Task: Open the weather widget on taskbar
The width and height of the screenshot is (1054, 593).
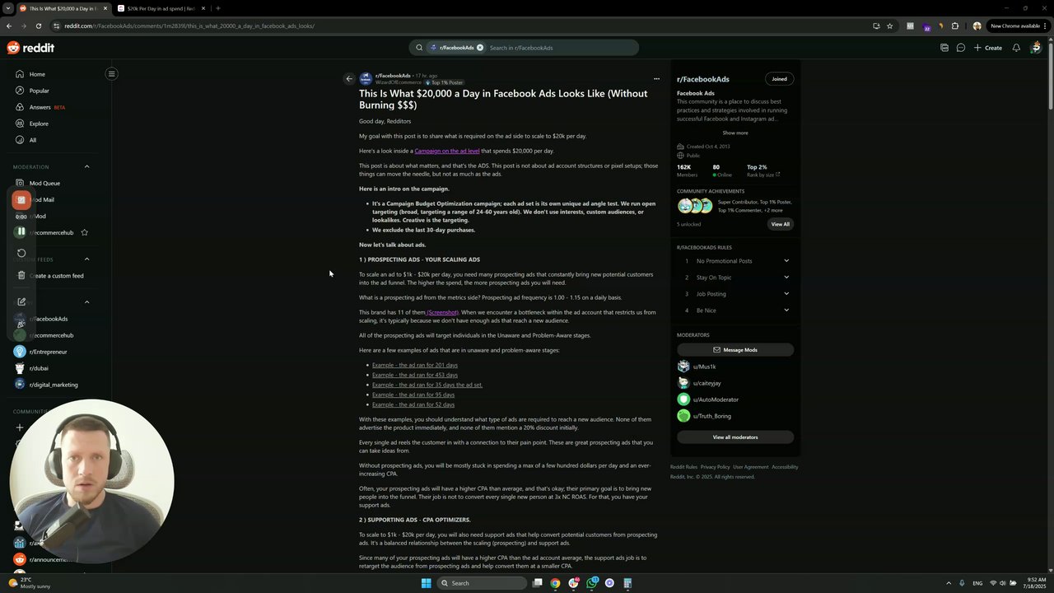Action: (x=28, y=583)
